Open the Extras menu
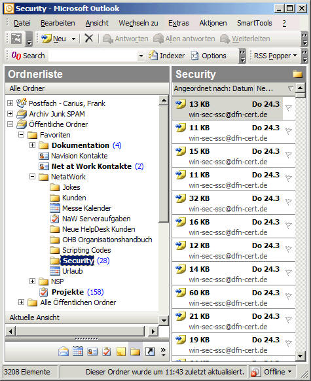 [179, 23]
